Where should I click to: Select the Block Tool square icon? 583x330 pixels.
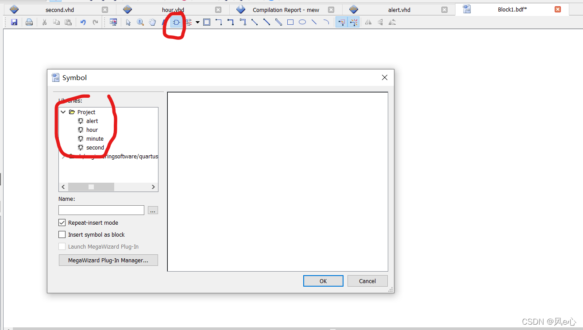207,22
